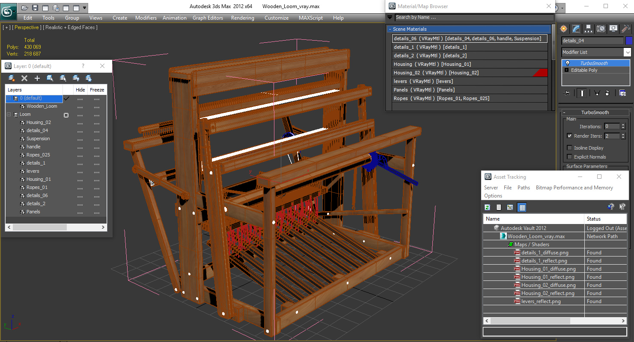Screen dimensions: 634x342
Task: Click Remove Modifier trash icon
Action: pyautogui.click(x=607, y=93)
